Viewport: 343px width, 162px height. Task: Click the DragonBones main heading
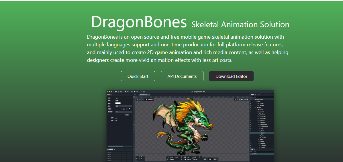(x=139, y=23)
